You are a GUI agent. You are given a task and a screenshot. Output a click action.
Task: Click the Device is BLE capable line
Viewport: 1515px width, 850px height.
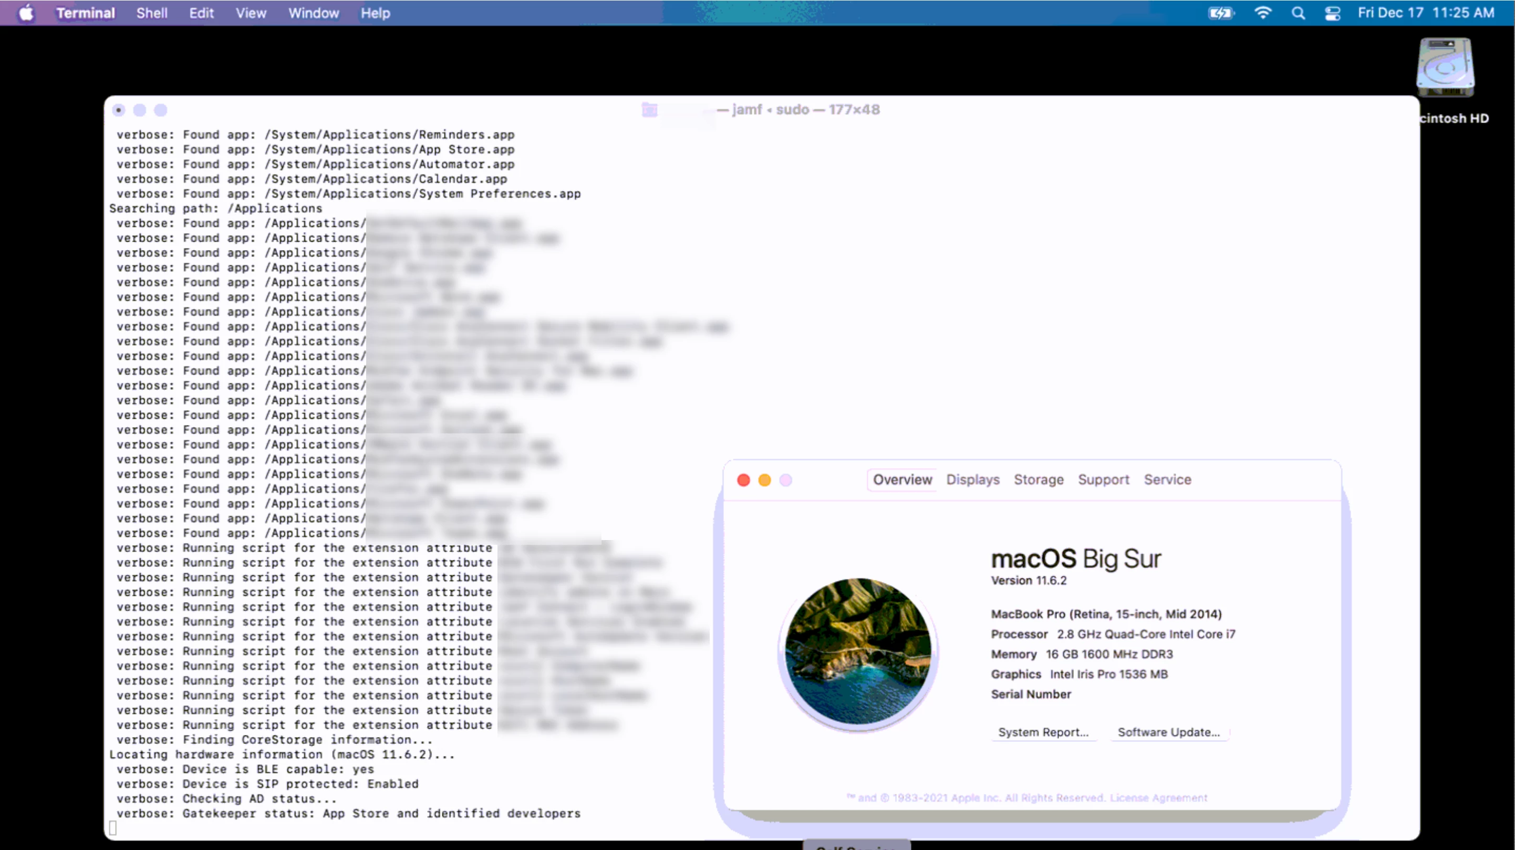point(245,769)
